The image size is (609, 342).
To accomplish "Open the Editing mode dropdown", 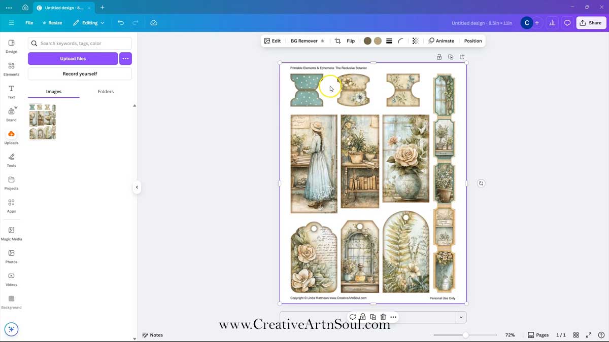I will [89, 23].
